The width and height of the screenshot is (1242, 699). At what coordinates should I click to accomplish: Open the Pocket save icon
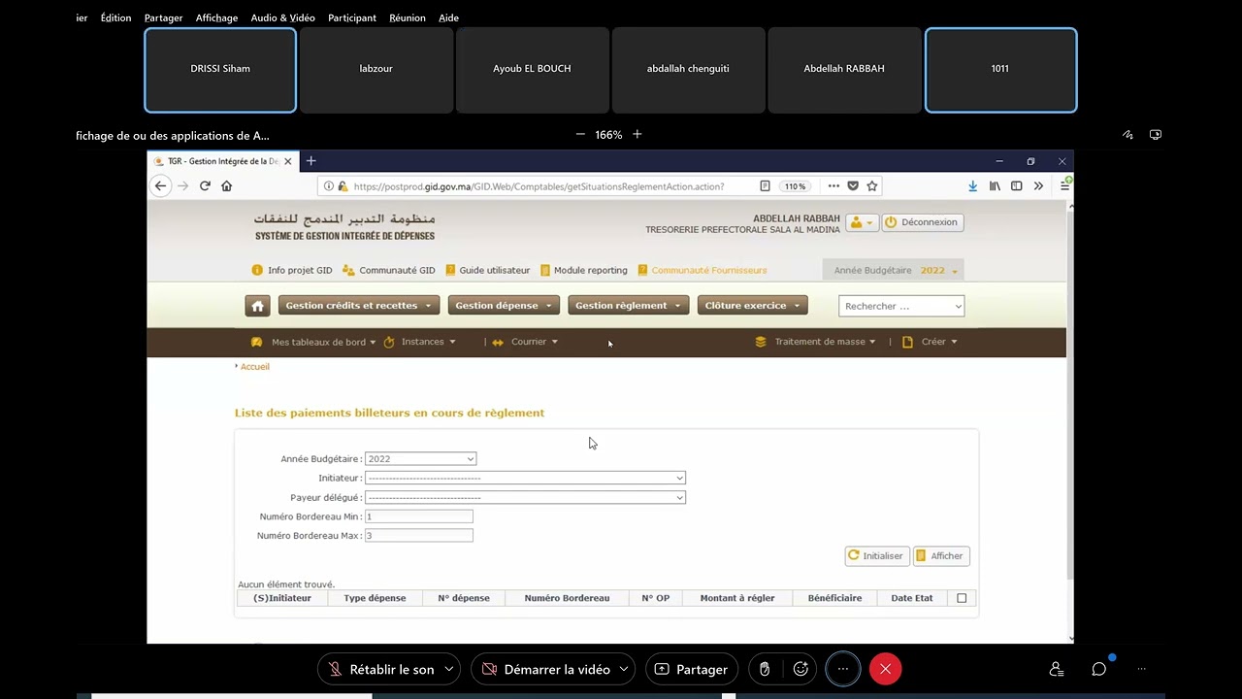(853, 186)
